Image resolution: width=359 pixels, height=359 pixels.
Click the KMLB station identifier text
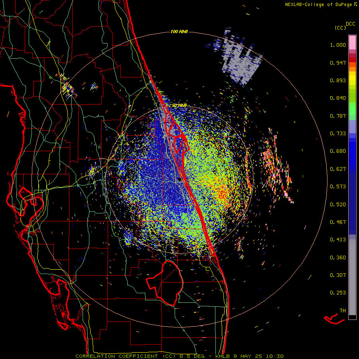(x=223, y=356)
